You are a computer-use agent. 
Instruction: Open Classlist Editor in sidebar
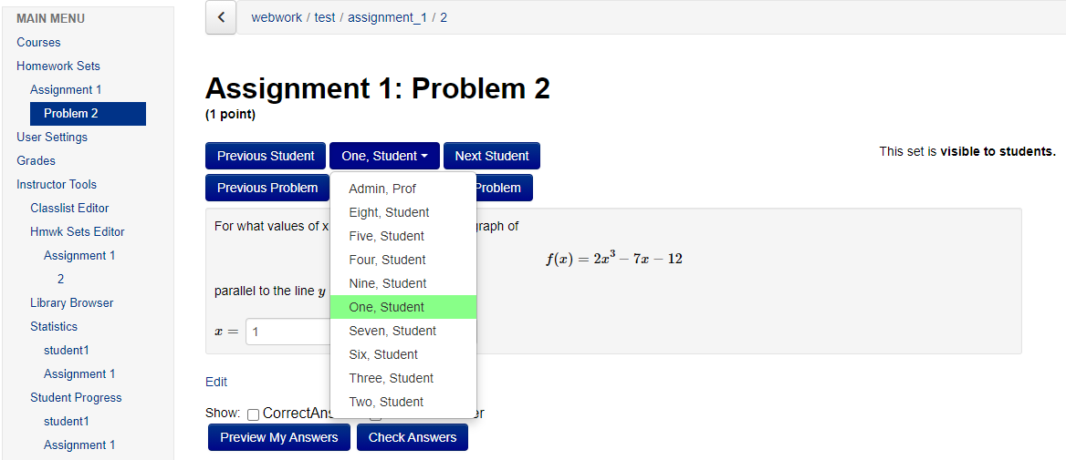coord(69,208)
